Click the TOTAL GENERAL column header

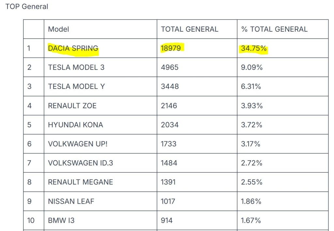click(x=190, y=29)
